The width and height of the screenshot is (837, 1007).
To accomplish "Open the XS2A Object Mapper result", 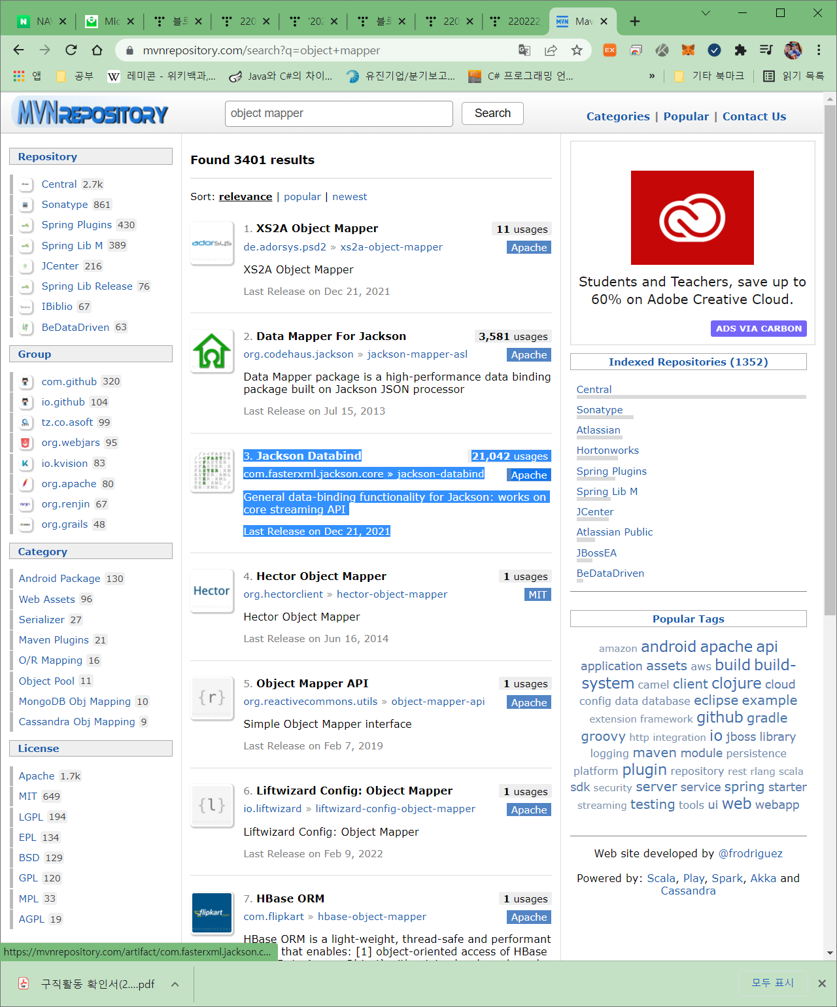I will coord(317,228).
